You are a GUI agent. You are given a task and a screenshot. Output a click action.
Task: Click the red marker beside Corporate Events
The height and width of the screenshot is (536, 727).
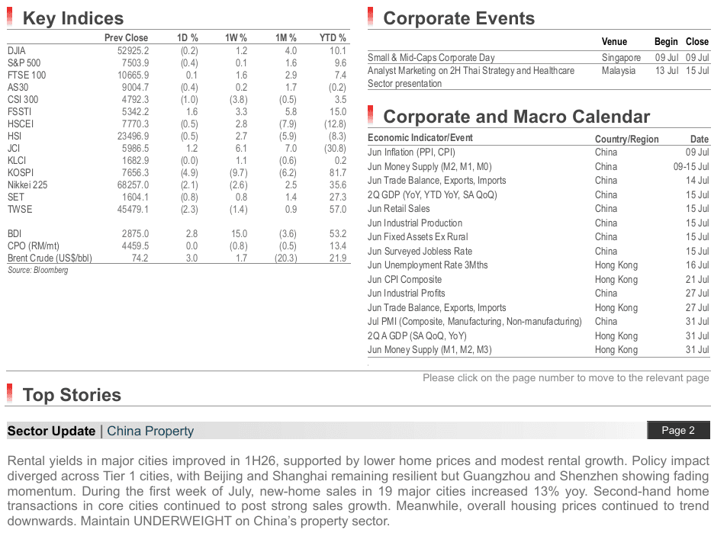(371, 17)
